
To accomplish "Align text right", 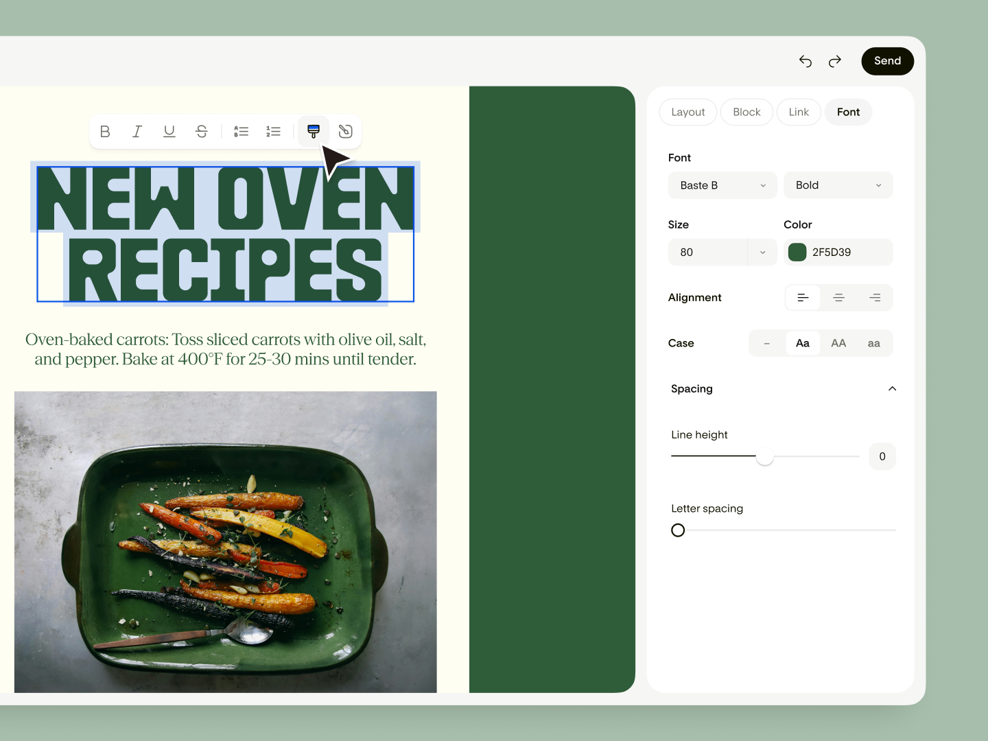I will coord(875,298).
